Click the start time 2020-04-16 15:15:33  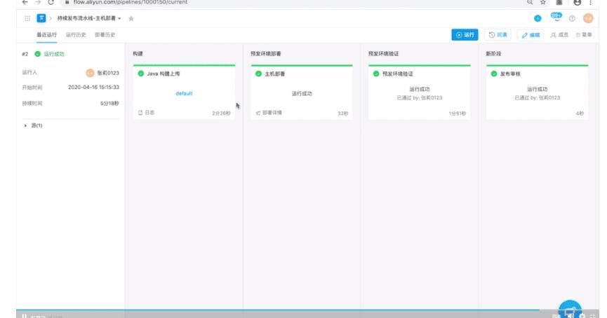(94, 88)
